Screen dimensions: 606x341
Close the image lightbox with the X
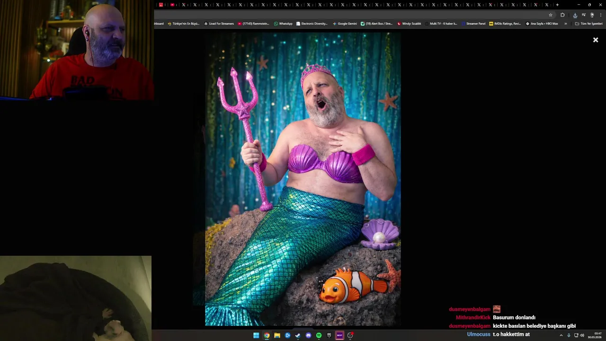click(596, 40)
